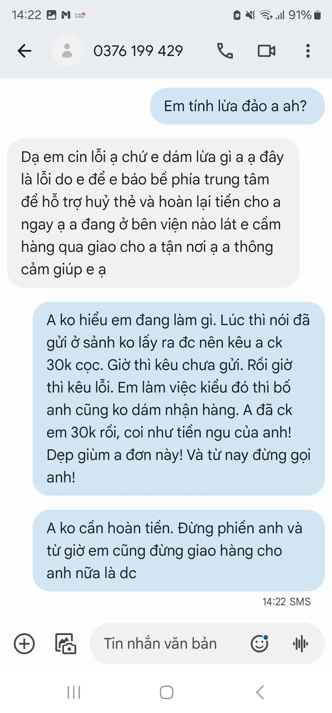Start a video call with this contact
The image size is (332, 713).
267,51
